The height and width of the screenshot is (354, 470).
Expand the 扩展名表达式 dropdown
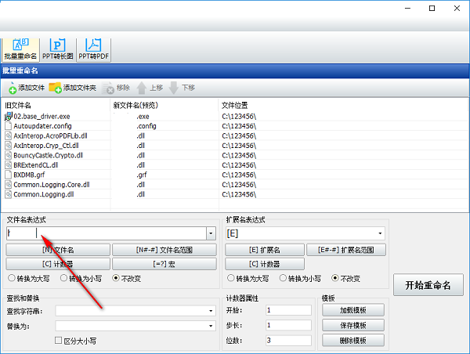380,233
